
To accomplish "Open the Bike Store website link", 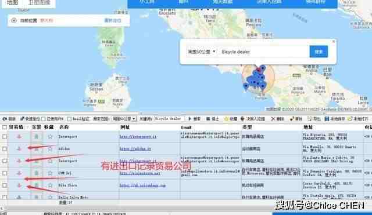I will [x=142, y=185].
